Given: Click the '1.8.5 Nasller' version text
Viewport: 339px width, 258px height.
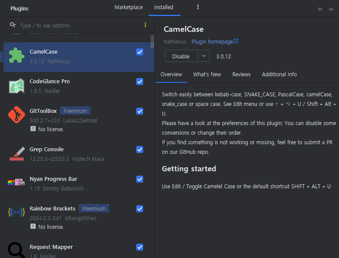Looking at the screenshot, I should click(x=45, y=91).
